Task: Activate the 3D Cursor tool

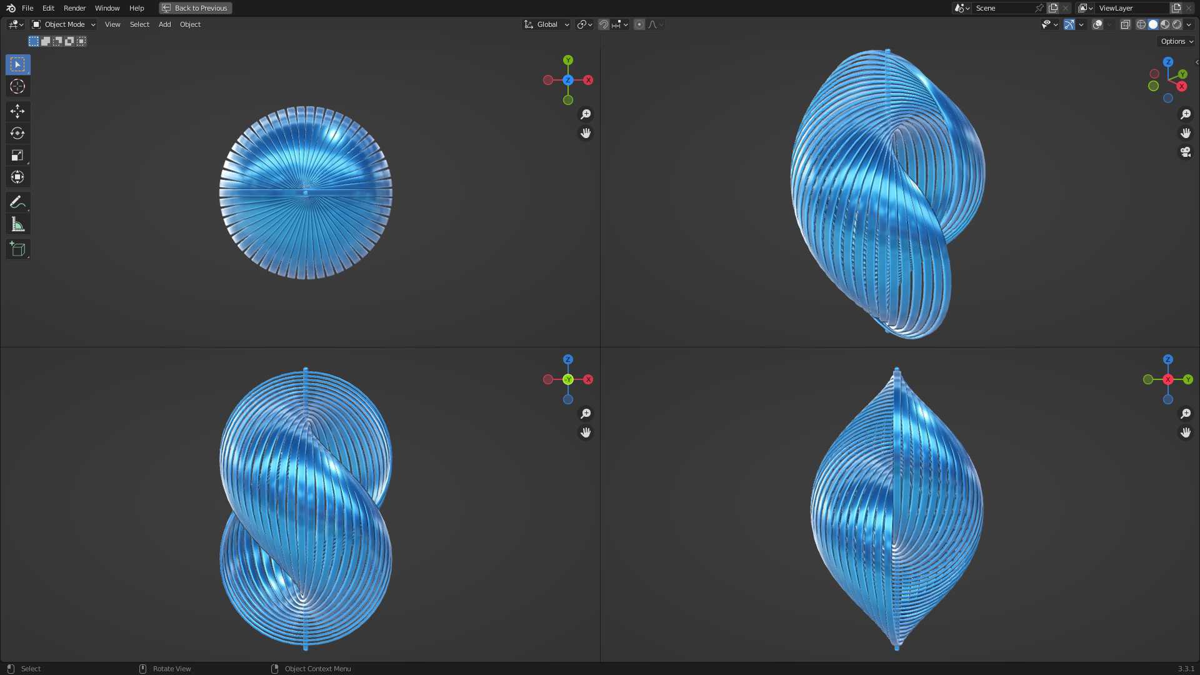Action: coord(17,86)
